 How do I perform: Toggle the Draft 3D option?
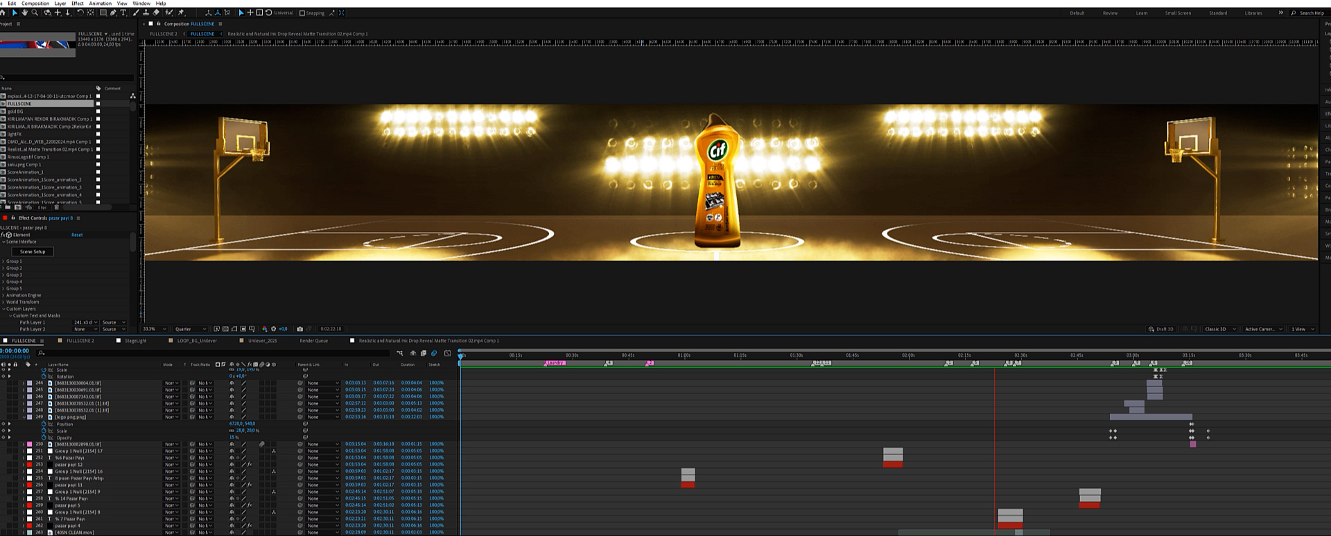[x=1161, y=329]
